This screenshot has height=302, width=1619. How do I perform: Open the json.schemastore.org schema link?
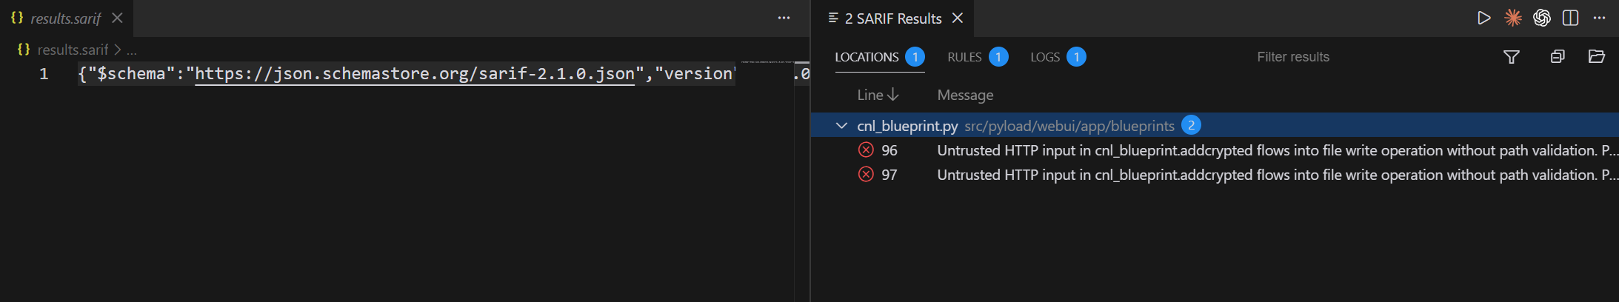415,74
